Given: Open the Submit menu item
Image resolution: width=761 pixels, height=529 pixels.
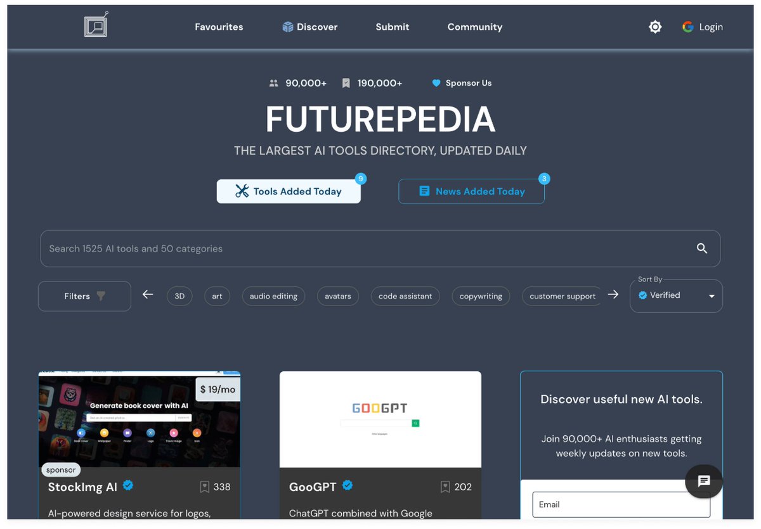Looking at the screenshot, I should coord(393,27).
